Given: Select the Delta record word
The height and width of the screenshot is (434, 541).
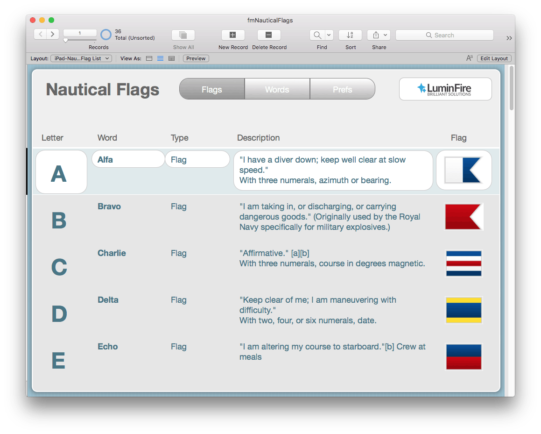Looking at the screenshot, I should (x=108, y=299).
